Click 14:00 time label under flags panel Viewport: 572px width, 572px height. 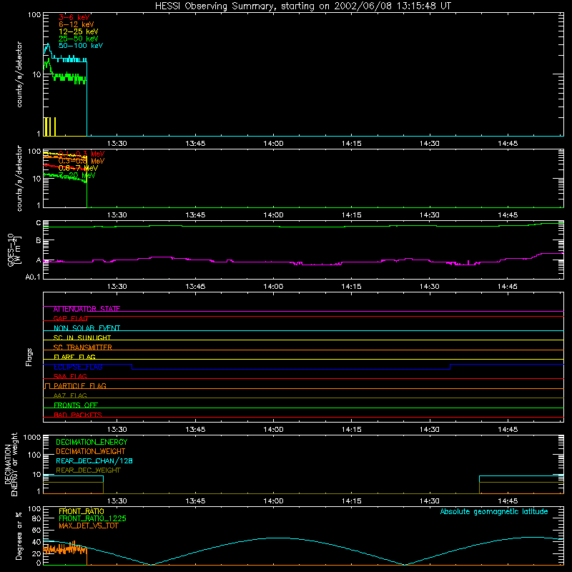tap(273, 430)
